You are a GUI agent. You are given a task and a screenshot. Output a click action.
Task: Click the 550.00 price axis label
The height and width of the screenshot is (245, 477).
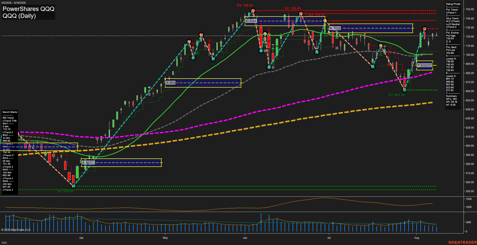(470, 191)
